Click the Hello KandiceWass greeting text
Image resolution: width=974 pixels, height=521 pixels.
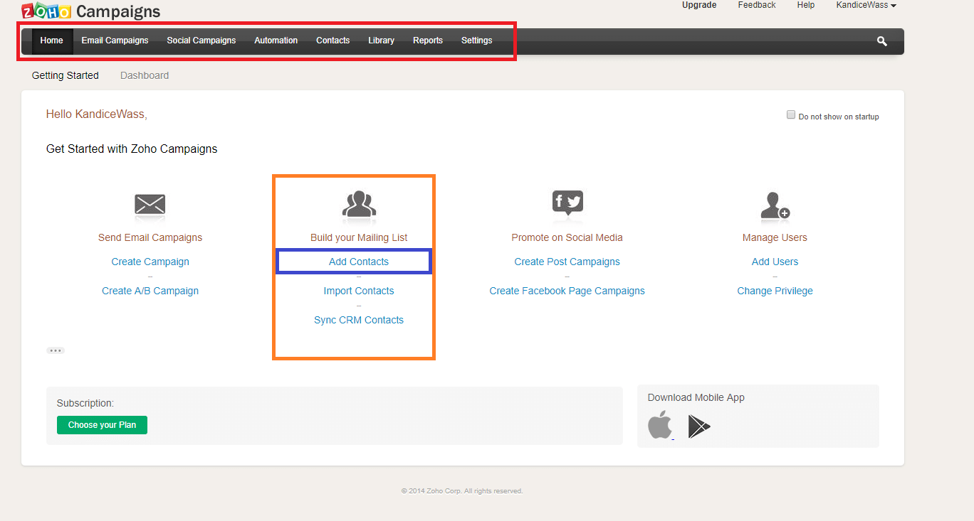(x=97, y=114)
